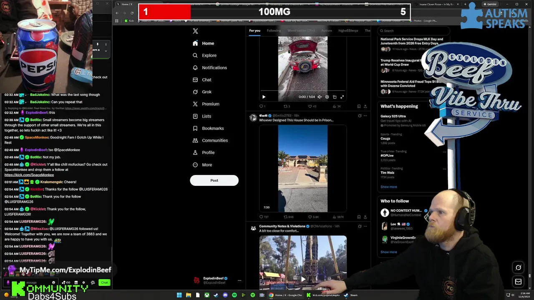Image resolution: width=534 pixels, height=300 pixels.
Task: Open the house video thumbnail
Action: tap(303, 169)
